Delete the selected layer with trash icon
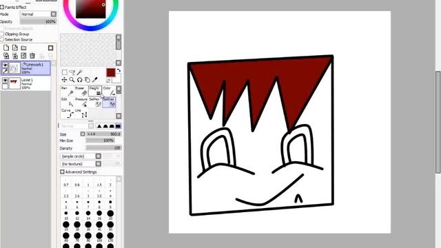Viewport: 441px width, 248px height. 32,56
